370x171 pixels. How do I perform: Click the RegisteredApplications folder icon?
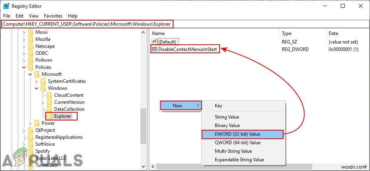(30, 137)
